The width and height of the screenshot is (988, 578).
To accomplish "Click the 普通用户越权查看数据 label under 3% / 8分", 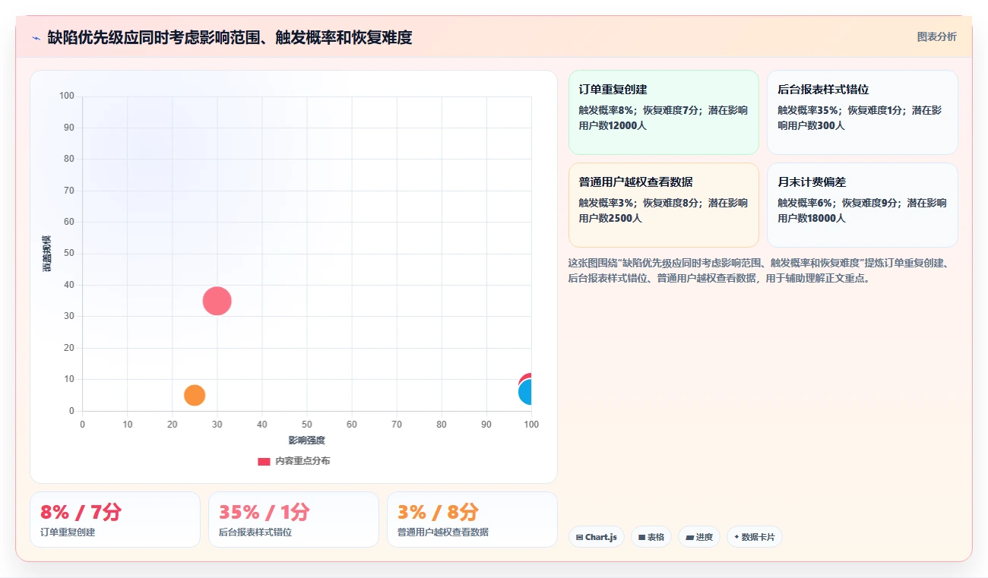I will pos(443,532).
